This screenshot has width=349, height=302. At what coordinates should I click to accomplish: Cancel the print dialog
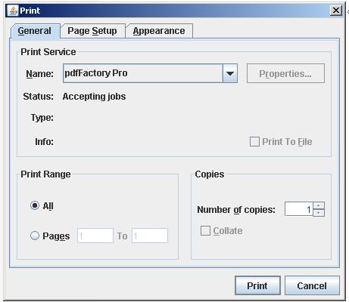click(312, 285)
